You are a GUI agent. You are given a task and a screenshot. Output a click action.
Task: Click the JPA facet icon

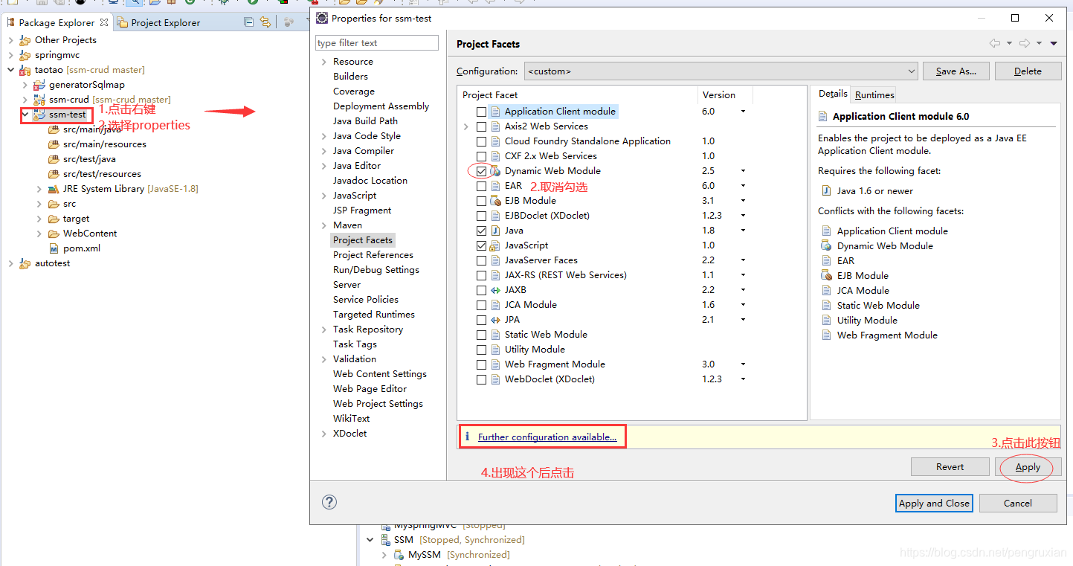click(x=495, y=320)
